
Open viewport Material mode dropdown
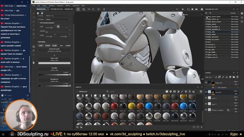pyautogui.click(x=192, y=14)
